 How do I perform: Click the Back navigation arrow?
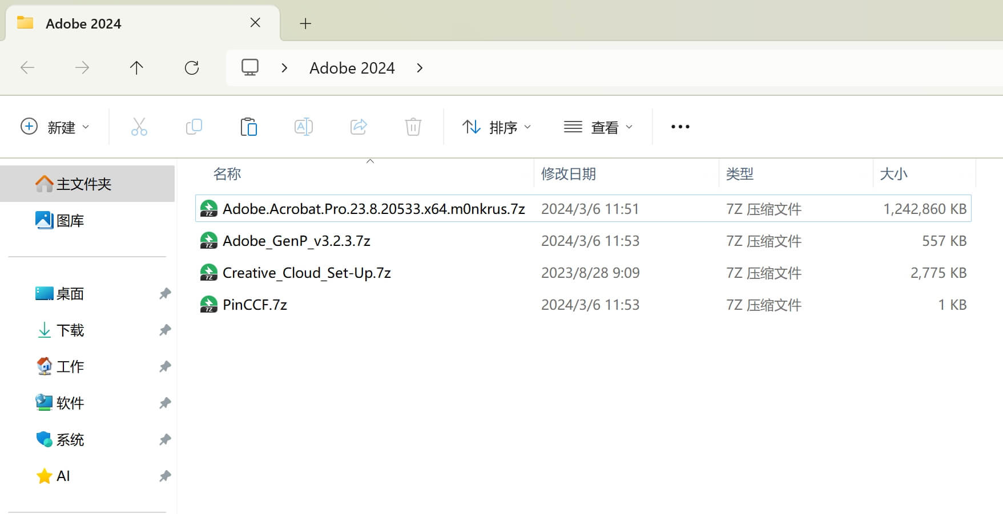[27, 68]
